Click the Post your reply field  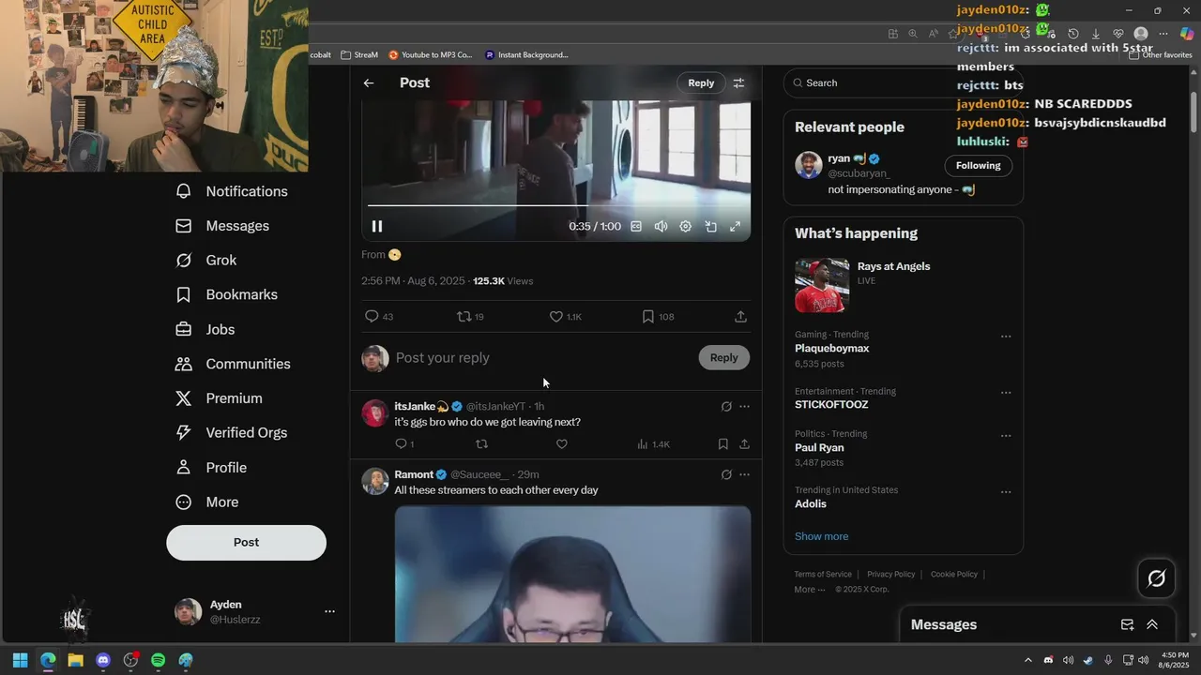pyautogui.click(x=542, y=357)
